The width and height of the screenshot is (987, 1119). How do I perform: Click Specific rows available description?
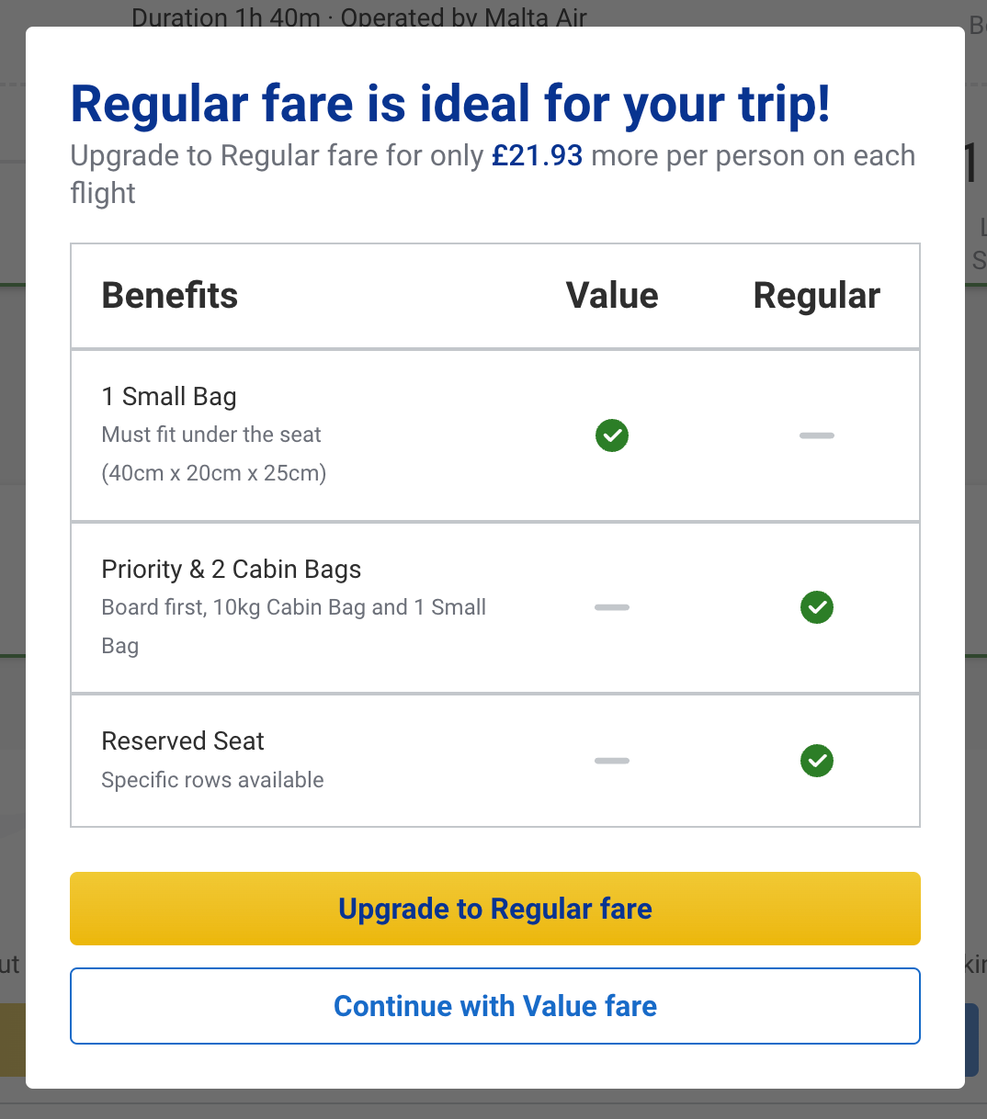[212, 780]
